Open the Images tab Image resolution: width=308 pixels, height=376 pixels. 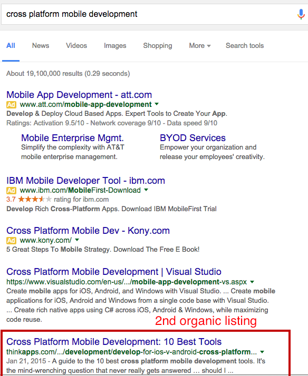(x=115, y=46)
